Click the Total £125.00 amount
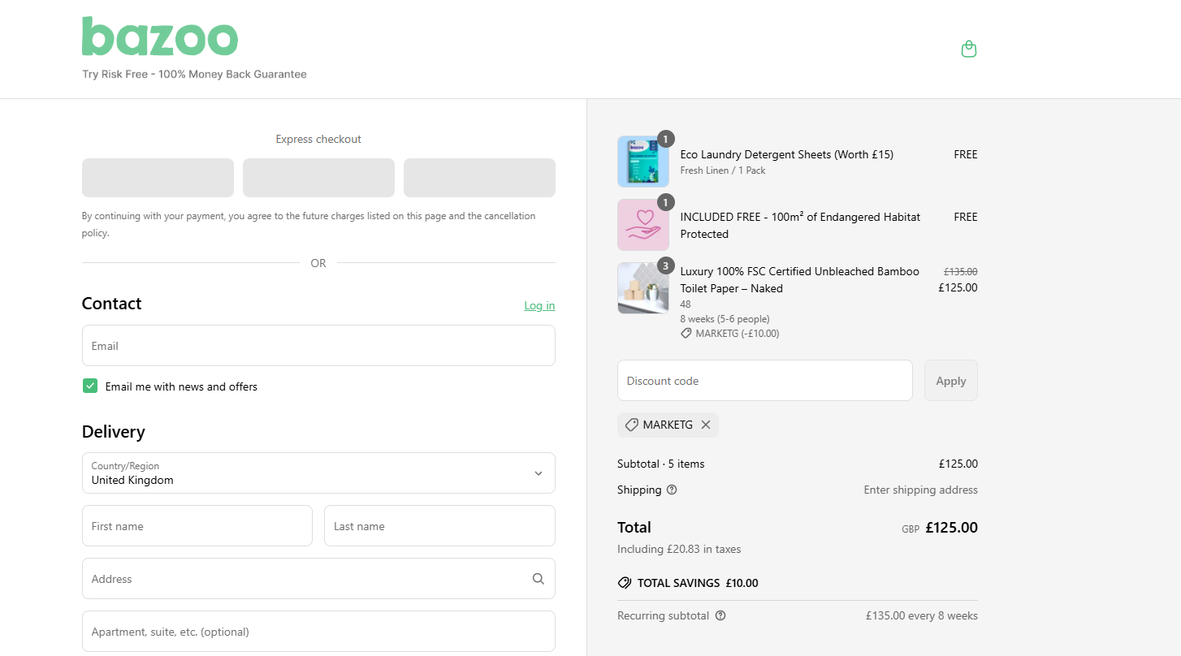1181x656 pixels. (x=951, y=528)
